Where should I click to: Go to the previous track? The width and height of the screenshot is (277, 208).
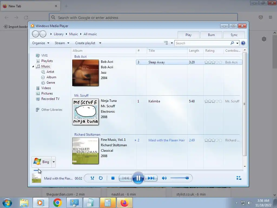(x=126, y=178)
